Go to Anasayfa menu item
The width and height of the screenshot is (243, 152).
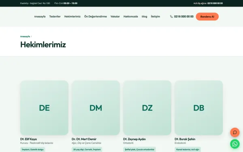tap(40, 17)
